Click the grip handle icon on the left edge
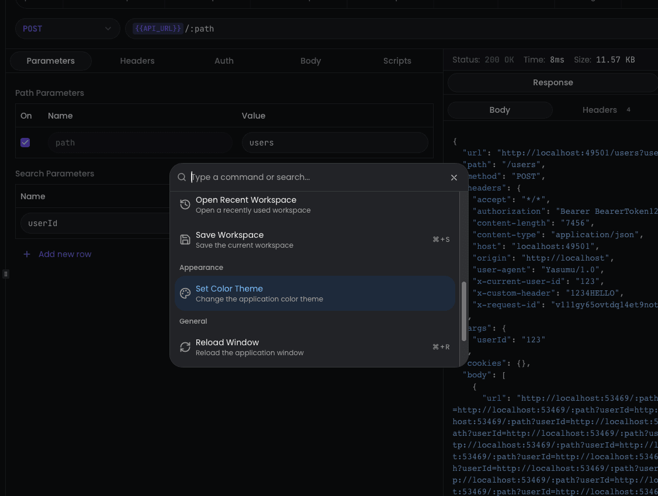Viewport: 658px width, 496px height. click(x=5, y=273)
